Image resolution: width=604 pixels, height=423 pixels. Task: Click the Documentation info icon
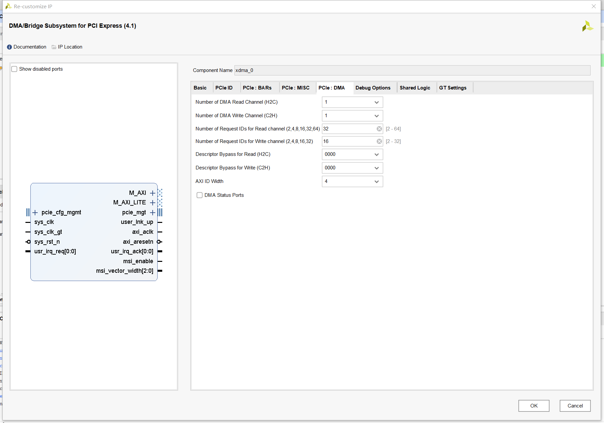coord(9,47)
